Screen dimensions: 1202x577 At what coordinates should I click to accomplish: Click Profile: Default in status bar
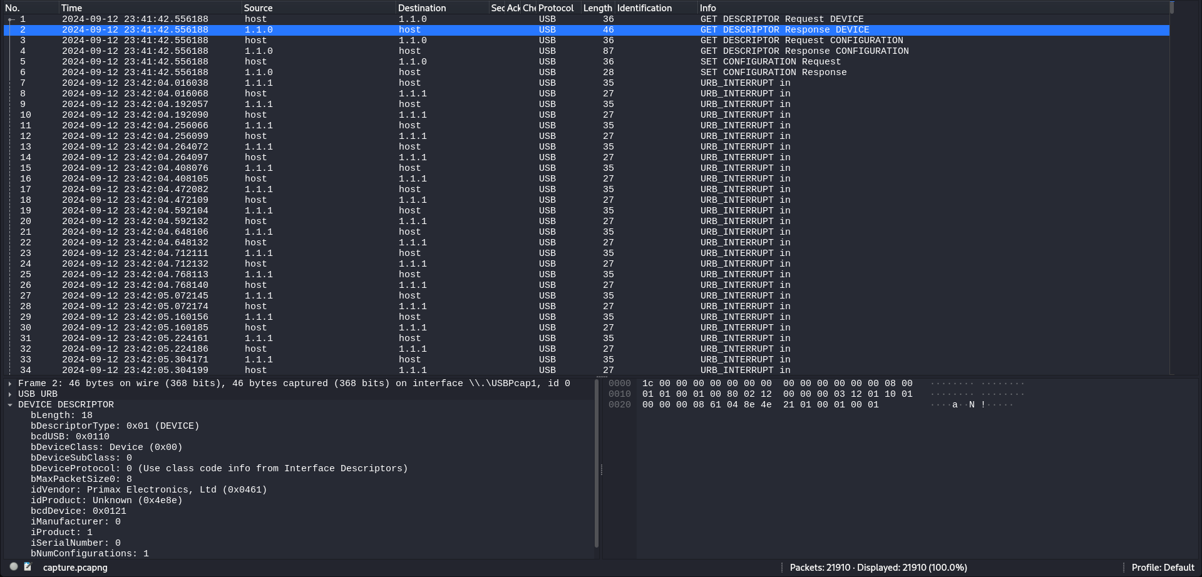coord(1163,568)
